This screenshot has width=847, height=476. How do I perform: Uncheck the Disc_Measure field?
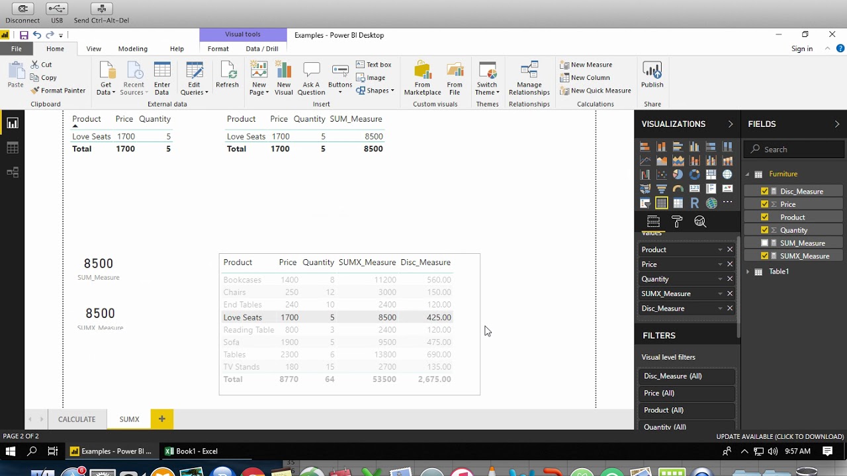[x=764, y=191]
